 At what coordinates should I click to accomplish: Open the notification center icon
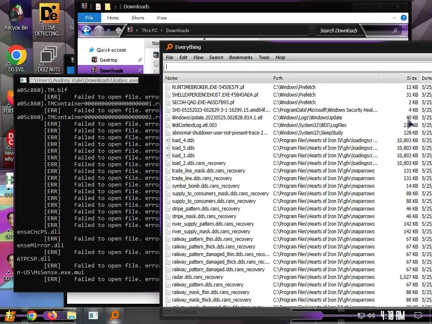tap(418, 316)
